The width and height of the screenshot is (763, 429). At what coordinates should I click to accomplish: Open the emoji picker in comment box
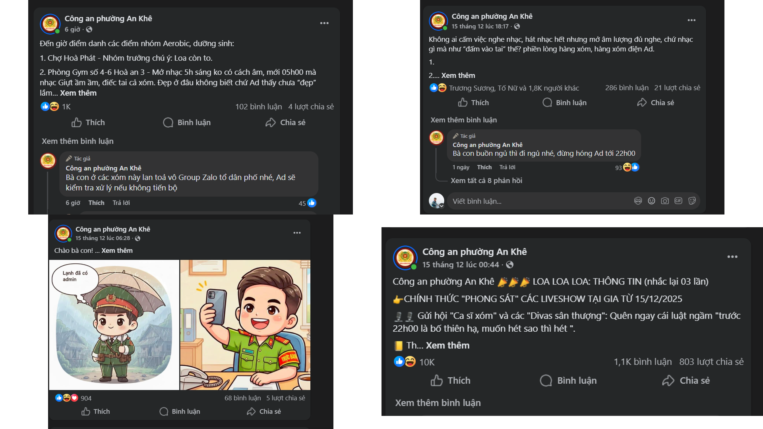tap(651, 201)
